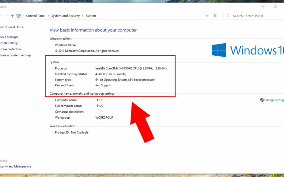Click the Up arrow navigation button

click(12, 16)
